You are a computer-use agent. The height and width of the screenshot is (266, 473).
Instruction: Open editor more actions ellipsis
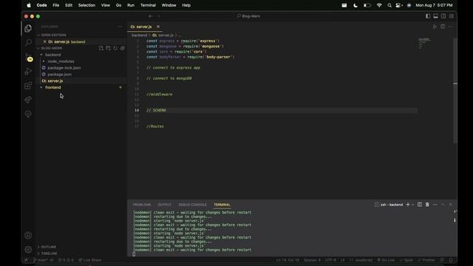click(x=450, y=27)
